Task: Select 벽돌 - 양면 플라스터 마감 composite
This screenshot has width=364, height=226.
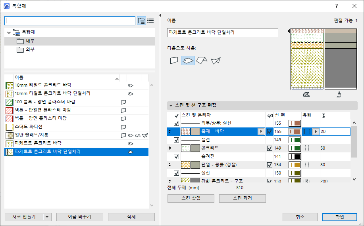Action: click(x=76, y=119)
